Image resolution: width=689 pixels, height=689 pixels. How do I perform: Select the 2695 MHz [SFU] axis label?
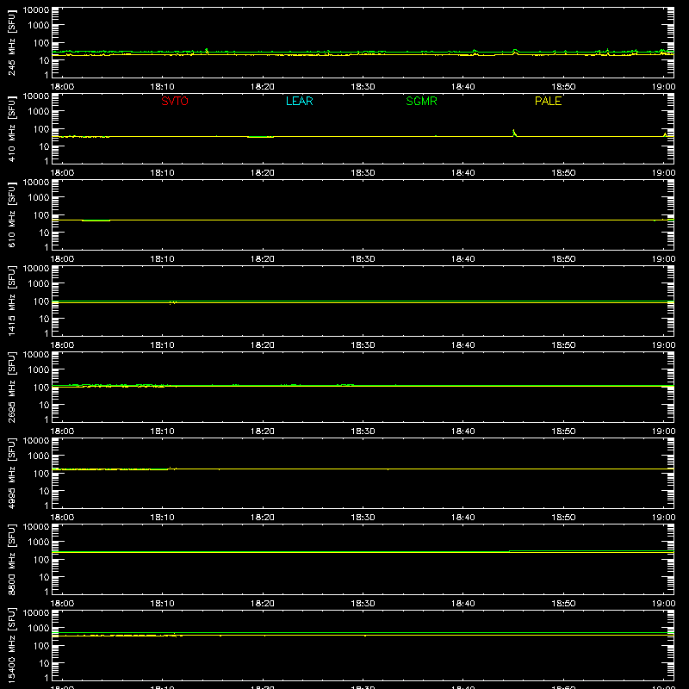[x=11, y=388]
